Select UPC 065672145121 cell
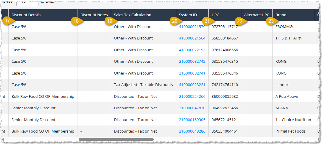This screenshot has width=324, height=147. coord(225,120)
